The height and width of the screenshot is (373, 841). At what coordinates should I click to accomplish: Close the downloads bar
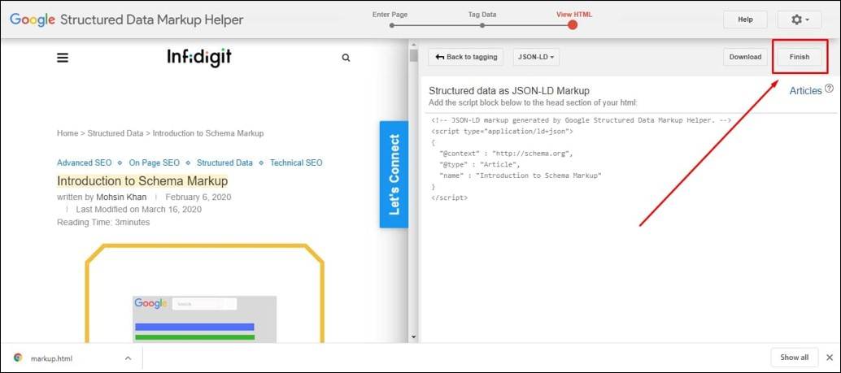(x=830, y=358)
